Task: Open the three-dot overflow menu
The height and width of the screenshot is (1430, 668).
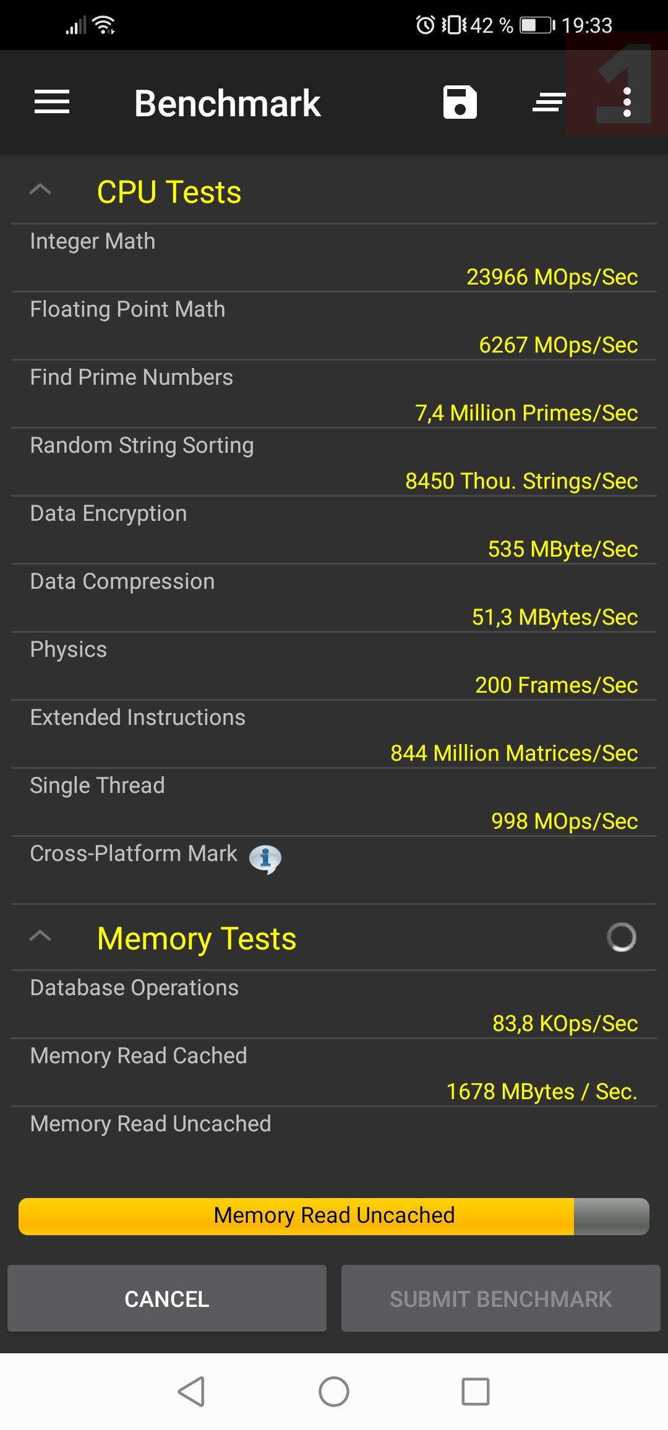Action: (627, 102)
